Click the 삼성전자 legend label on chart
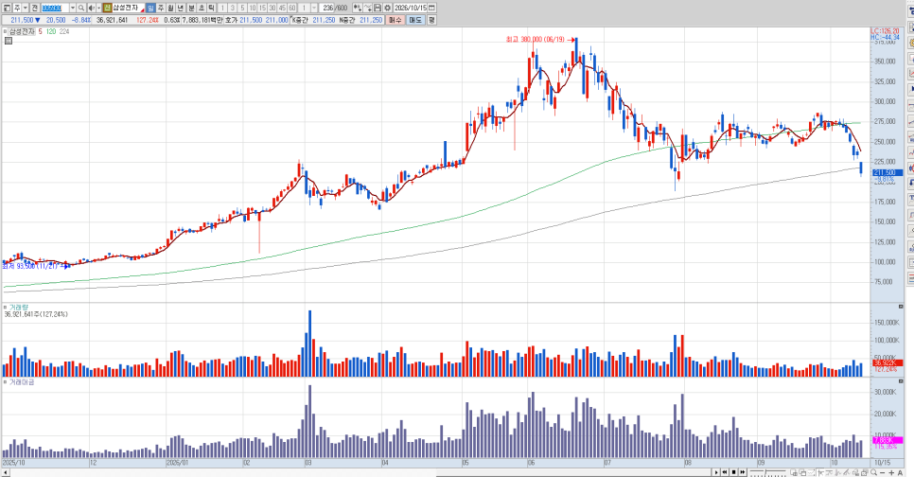This screenshot has height=477, width=914. click(22, 31)
